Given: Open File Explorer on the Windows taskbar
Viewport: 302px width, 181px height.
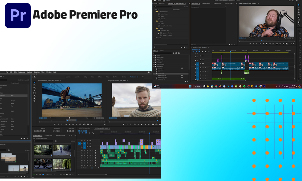Looking at the screenshot, I should (x=208, y=87).
